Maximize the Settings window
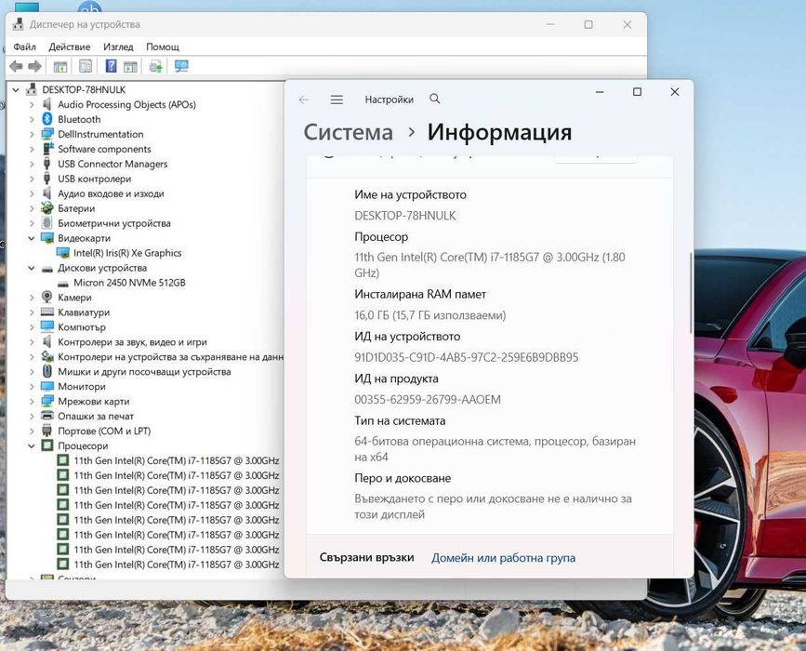The width and height of the screenshot is (806, 651). click(637, 92)
